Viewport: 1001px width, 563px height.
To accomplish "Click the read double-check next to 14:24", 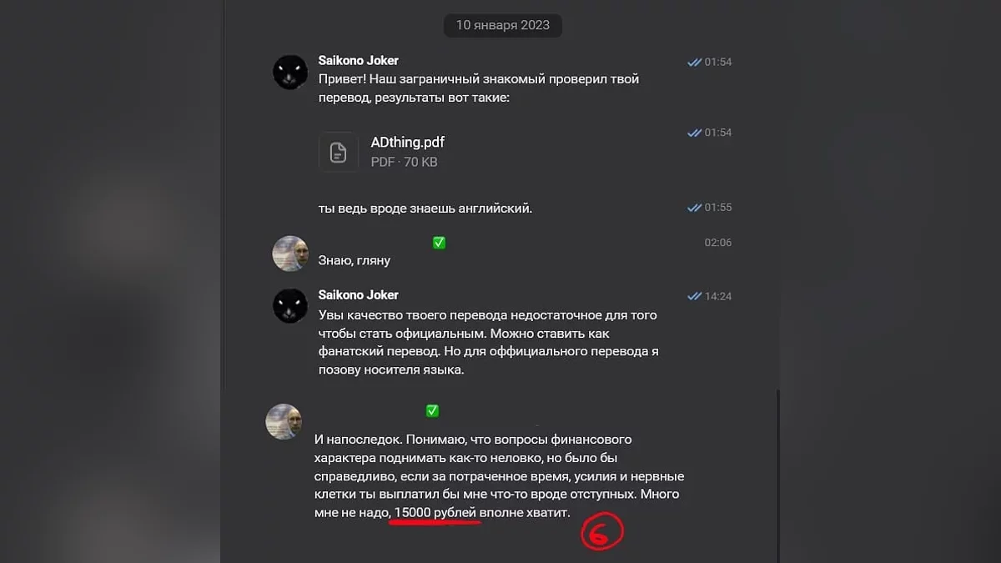I will click(694, 296).
